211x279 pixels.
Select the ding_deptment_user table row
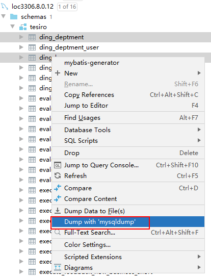point(106,47)
